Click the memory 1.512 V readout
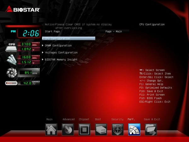 click(x=29, y=62)
